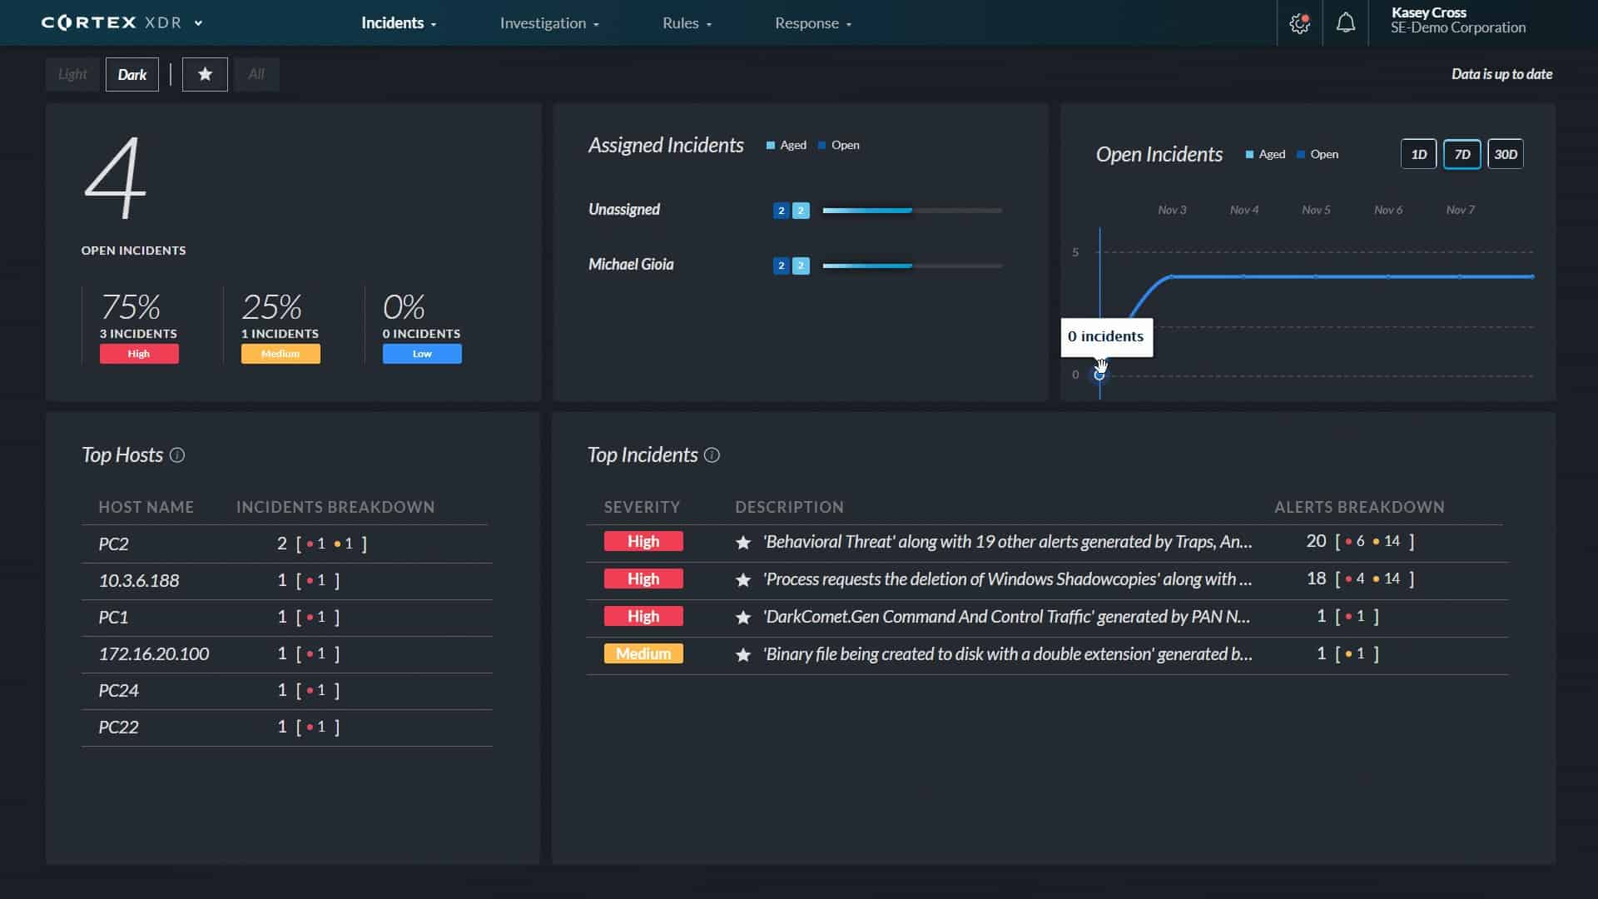Select host PC22 in Top Hosts
Screen dimensions: 1598x899
click(118, 727)
